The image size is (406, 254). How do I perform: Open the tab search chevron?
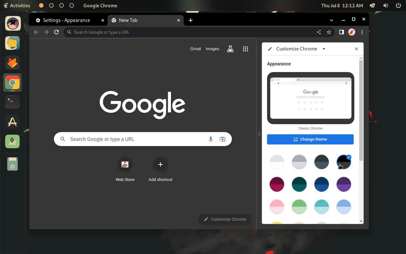point(331,20)
